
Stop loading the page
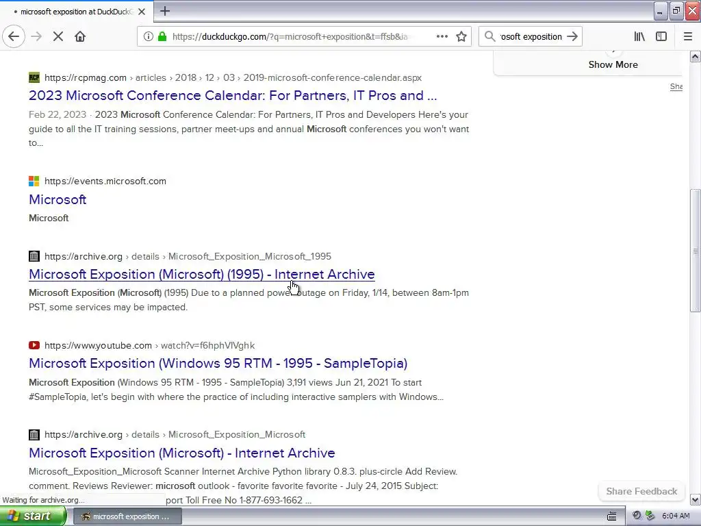tap(58, 36)
